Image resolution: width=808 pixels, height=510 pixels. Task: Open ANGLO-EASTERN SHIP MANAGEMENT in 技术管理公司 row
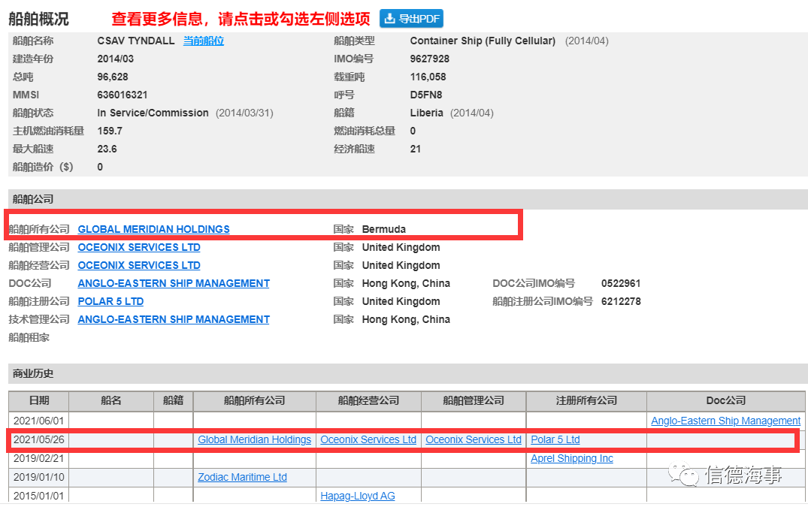coord(174,319)
